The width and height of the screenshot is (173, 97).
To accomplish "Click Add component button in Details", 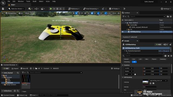I will coord(158,44).
